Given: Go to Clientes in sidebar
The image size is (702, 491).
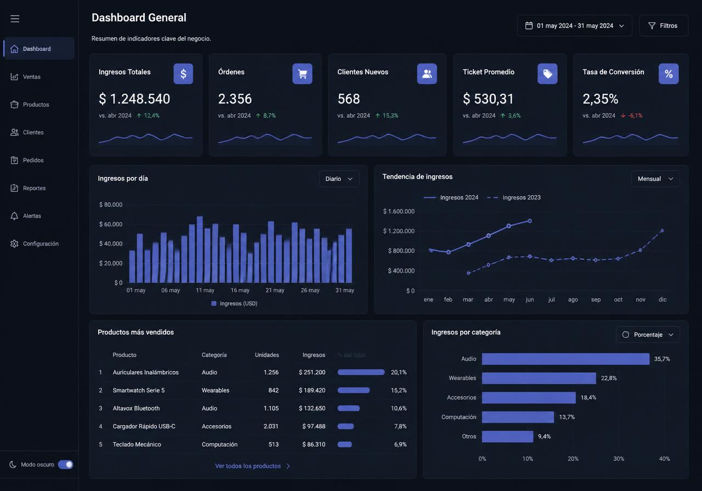Looking at the screenshot, I should (x=39, y=133).
